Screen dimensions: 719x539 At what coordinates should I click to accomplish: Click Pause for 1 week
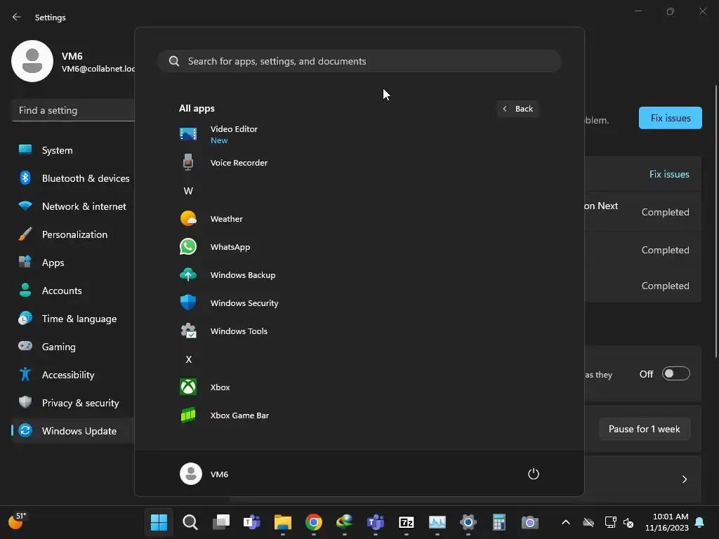click(x=645, y=429)
